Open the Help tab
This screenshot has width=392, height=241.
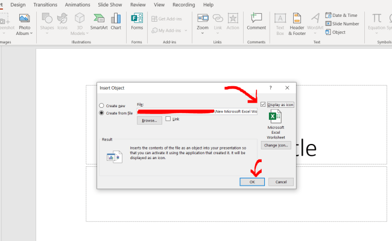208,5
